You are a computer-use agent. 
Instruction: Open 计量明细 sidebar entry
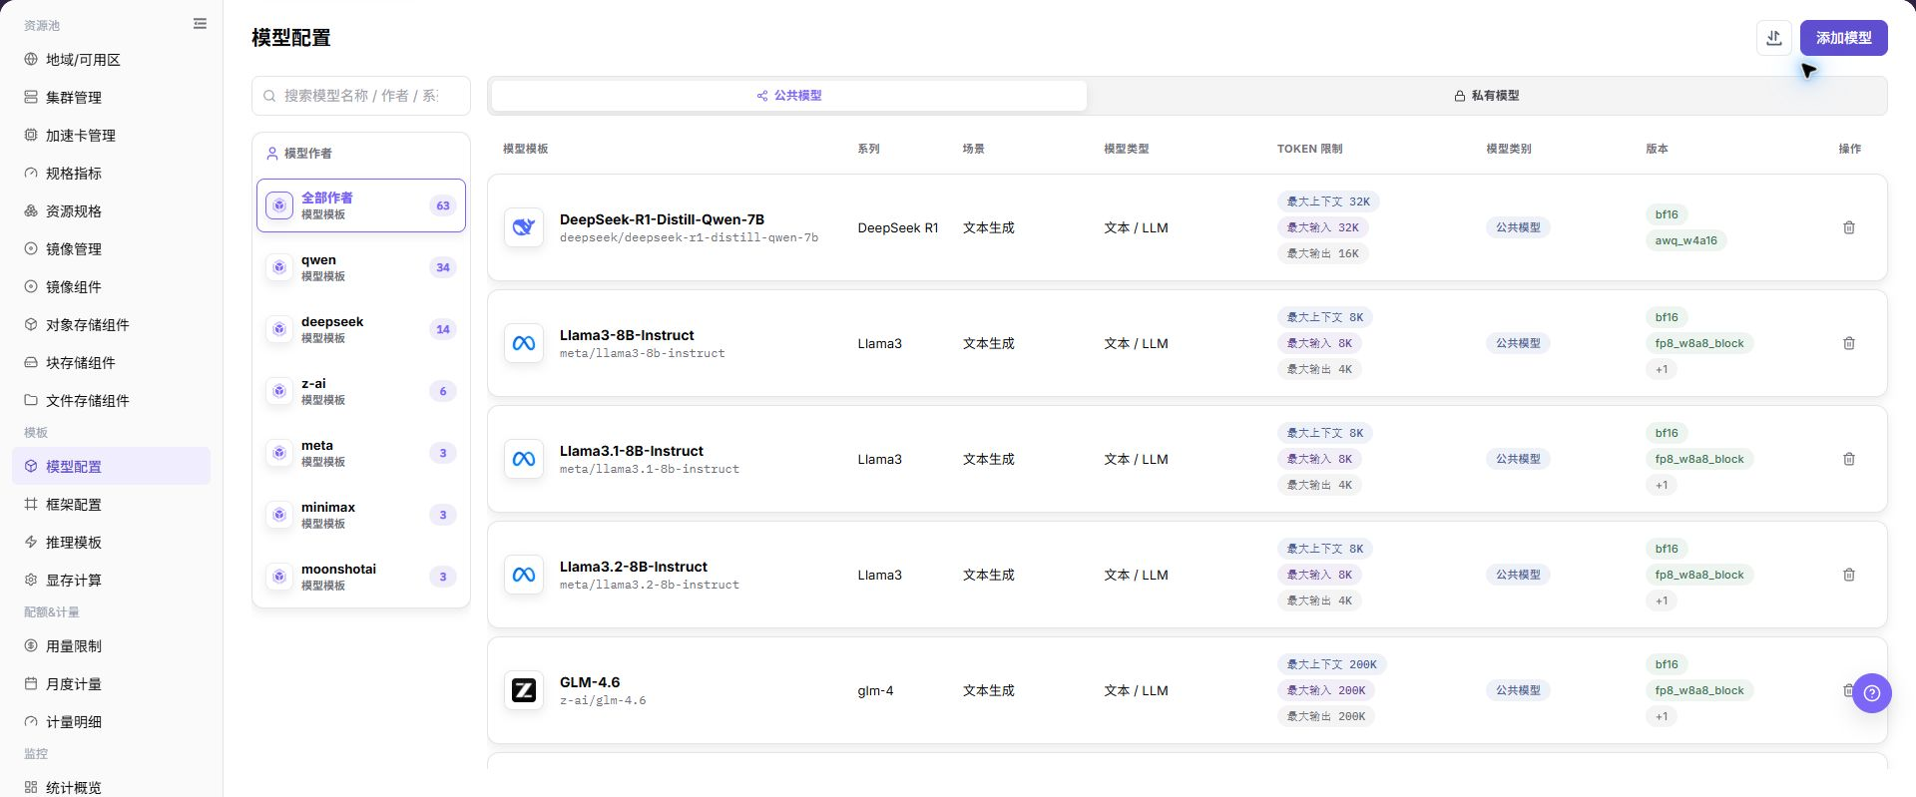pos(111,722)
